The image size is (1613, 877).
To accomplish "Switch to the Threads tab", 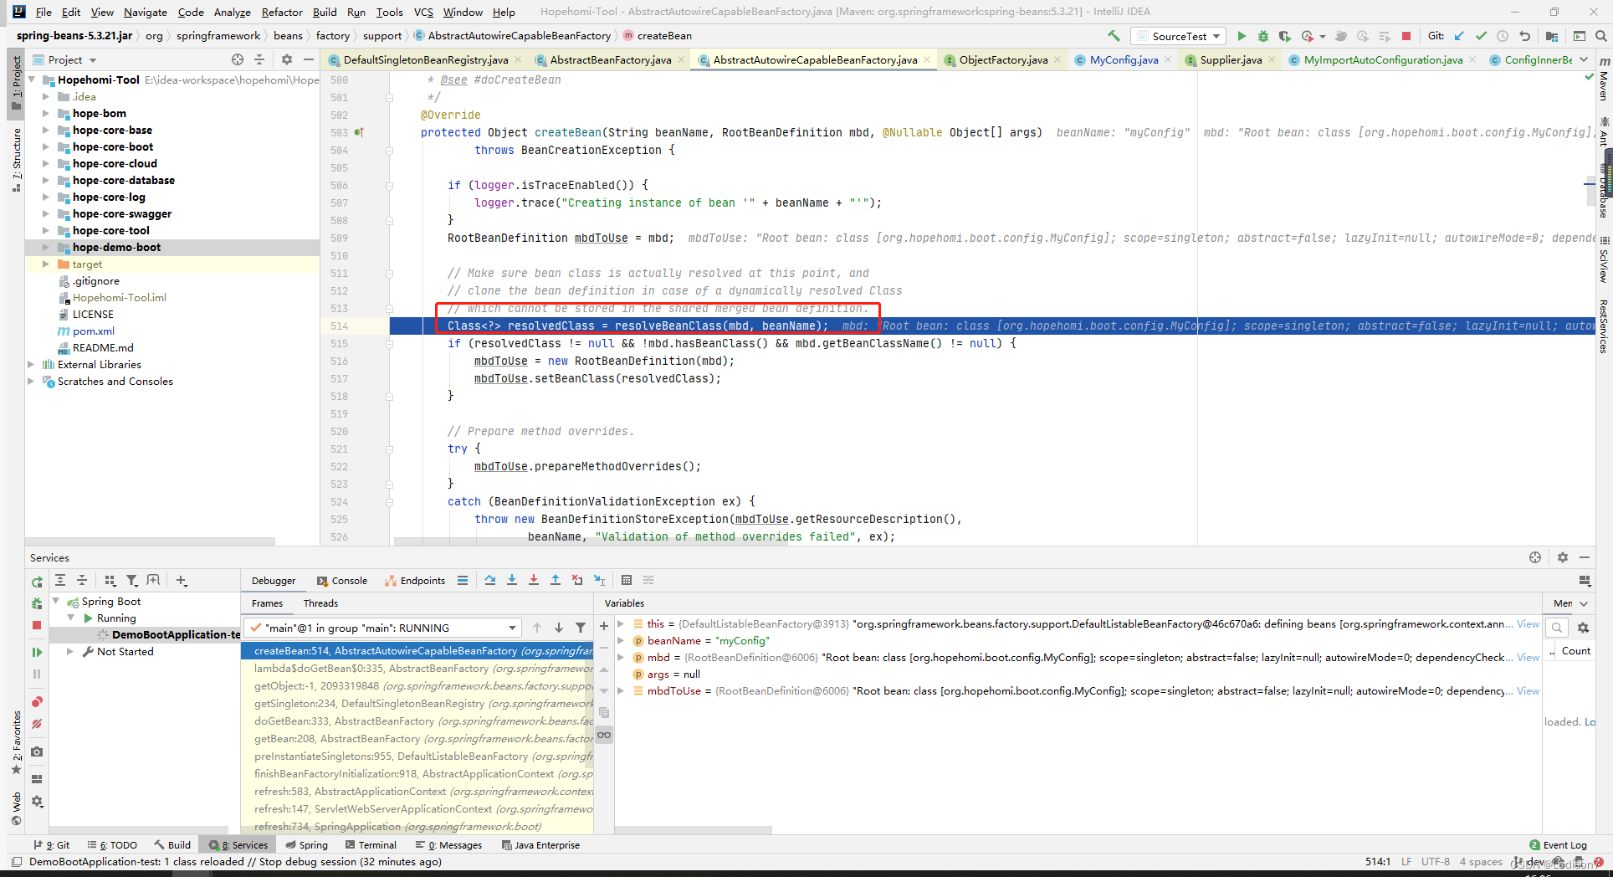I will 320,603.
